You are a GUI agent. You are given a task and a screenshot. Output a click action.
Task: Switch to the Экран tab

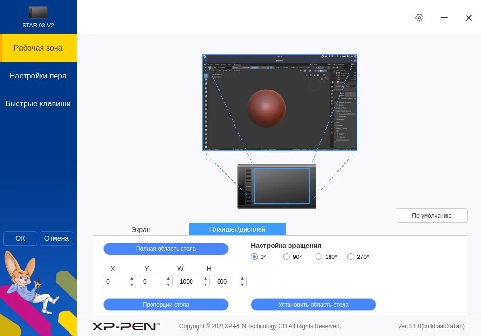click(x=141, y=230)
